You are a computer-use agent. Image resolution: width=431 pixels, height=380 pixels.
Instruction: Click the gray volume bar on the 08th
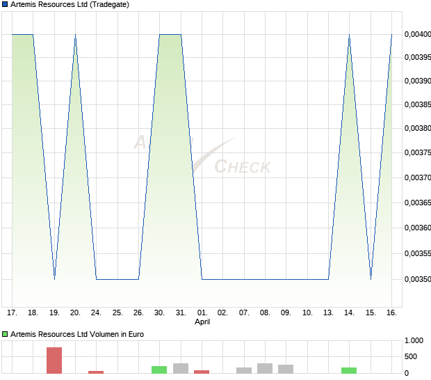point(265,368)
